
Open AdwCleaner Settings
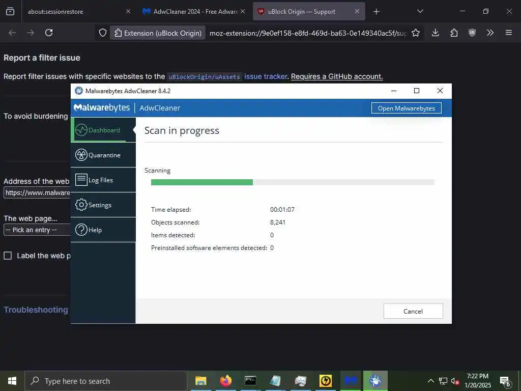tap(103, 205)
